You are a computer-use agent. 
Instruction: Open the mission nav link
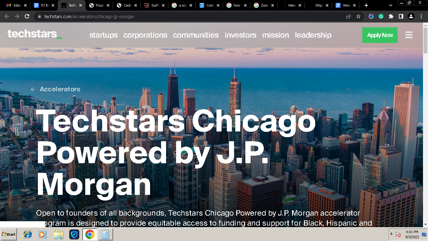[275, 35]
